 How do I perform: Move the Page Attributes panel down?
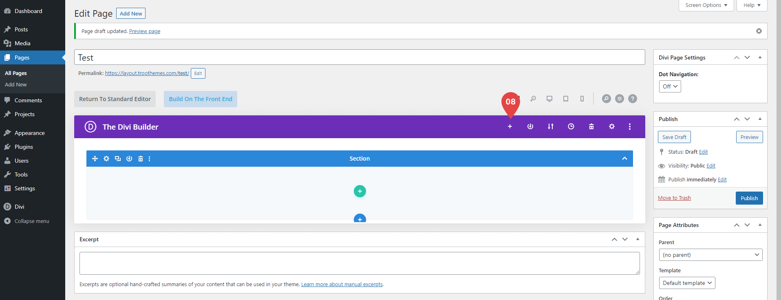[747, 225]
